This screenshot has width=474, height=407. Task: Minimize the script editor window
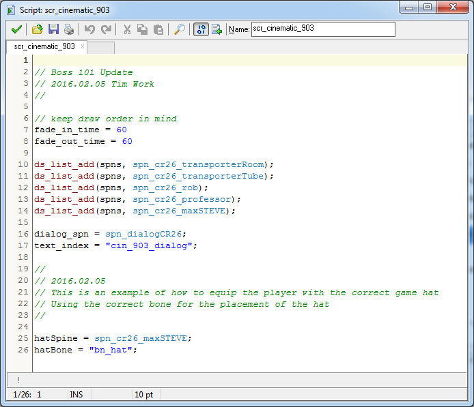click(x=409, y=7)
